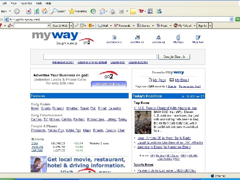240x180 pixels.
Task: Click the Baghdad news story photo
Action: click(x=143, y=122)
